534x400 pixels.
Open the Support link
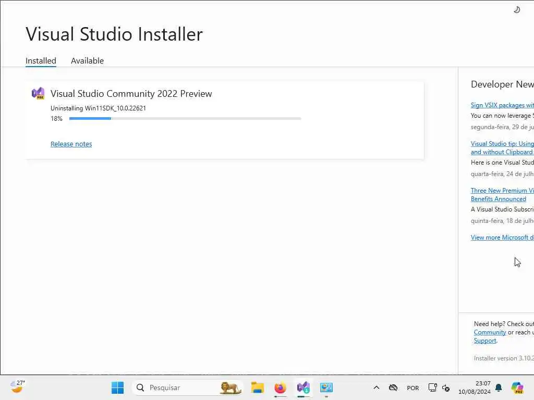tap(485, 341)
